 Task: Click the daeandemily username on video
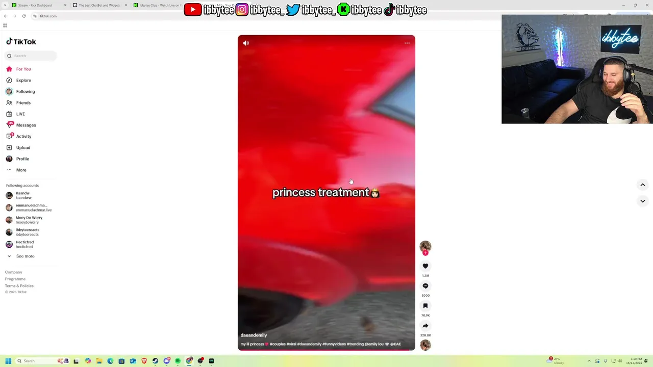(x=254, y=335)
